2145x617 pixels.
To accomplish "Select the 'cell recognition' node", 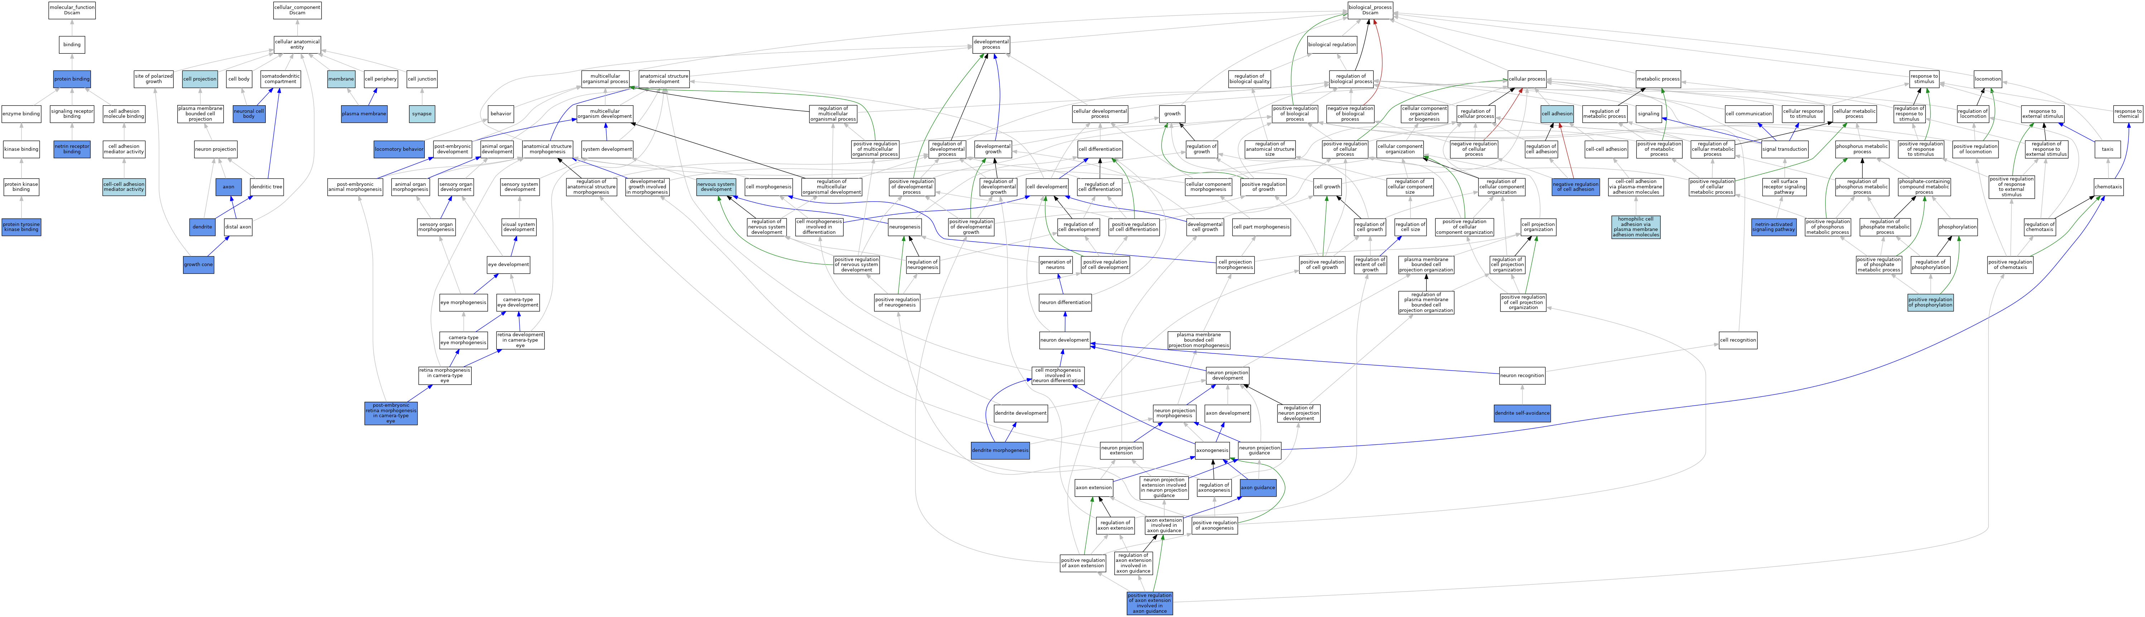I will (1738, 340).
